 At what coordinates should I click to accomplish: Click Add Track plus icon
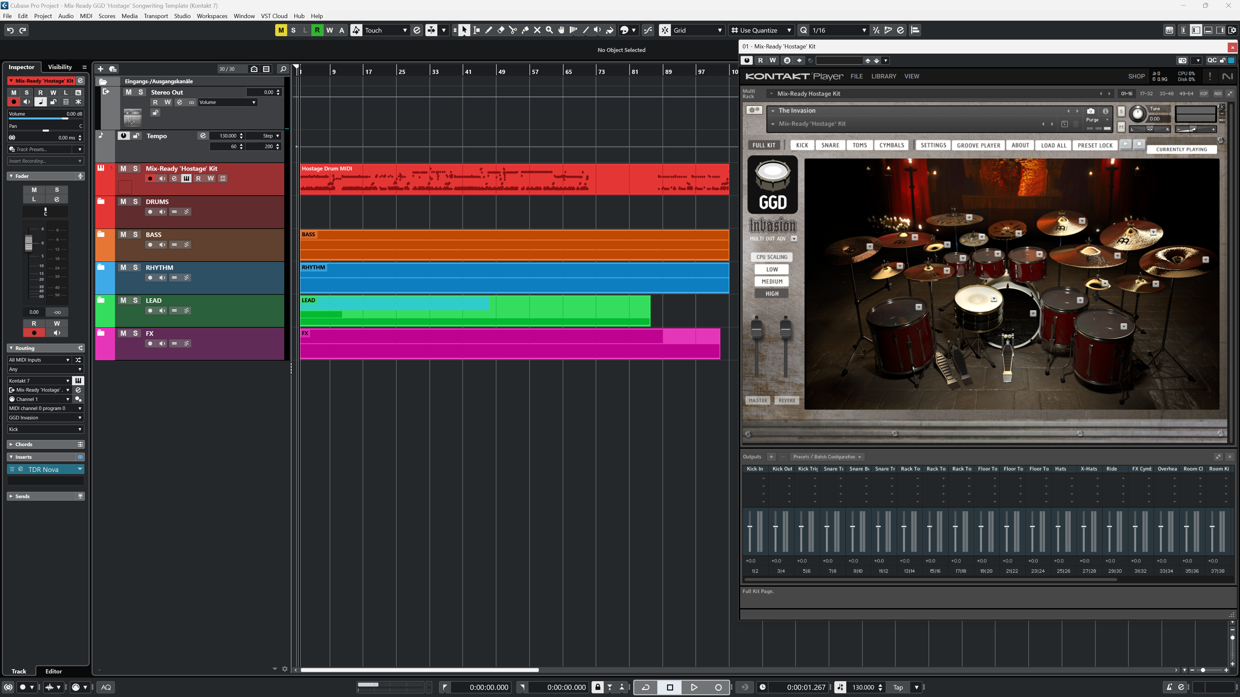pyautogui.click(x=100, y=69)
